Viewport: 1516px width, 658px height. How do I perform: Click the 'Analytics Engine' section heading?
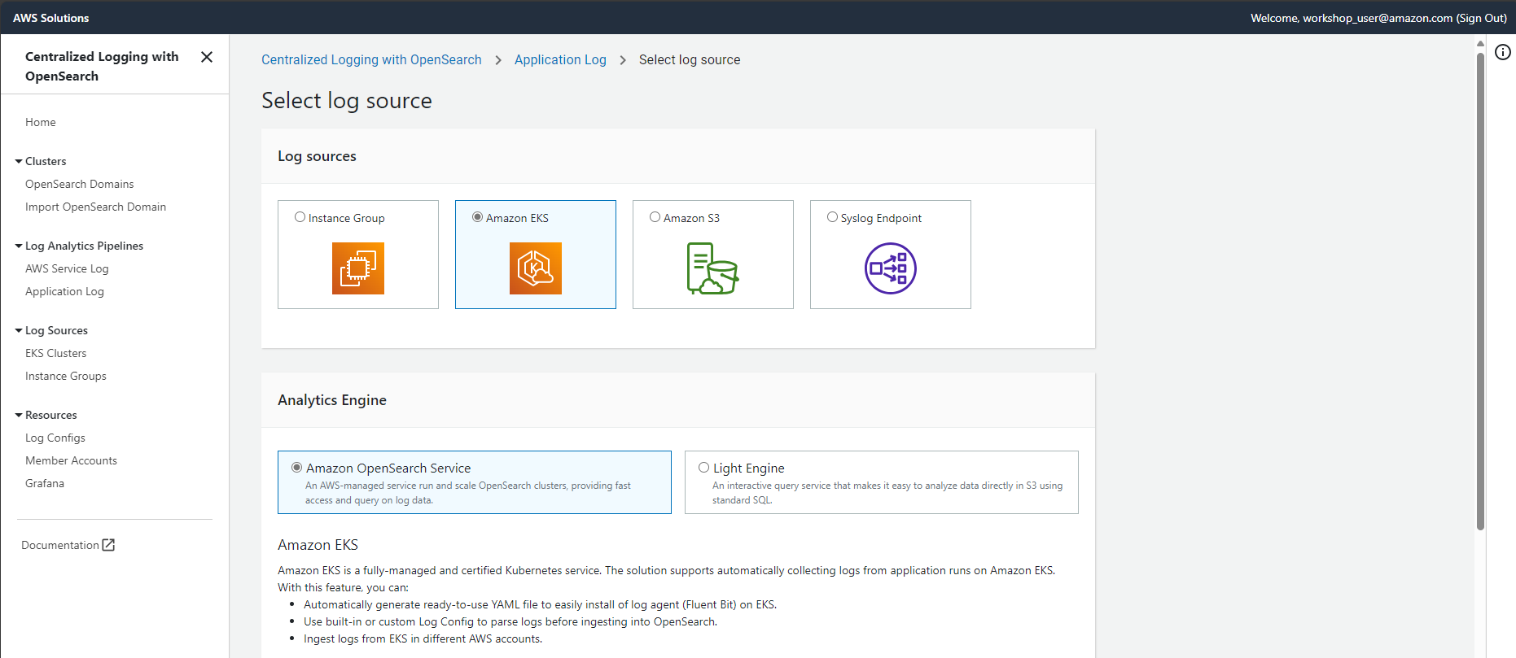point(332,400)
